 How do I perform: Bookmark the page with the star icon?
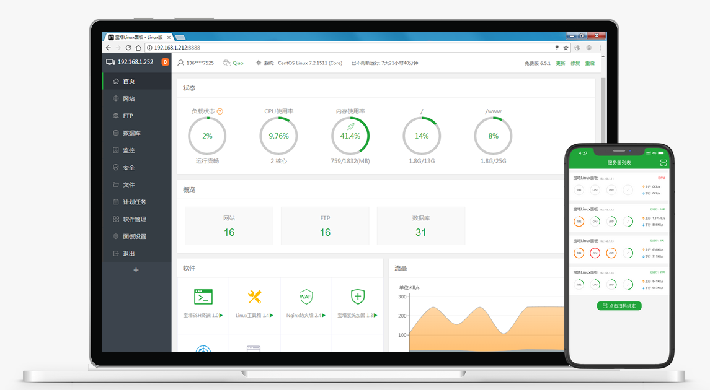click(x=566, y=48)
